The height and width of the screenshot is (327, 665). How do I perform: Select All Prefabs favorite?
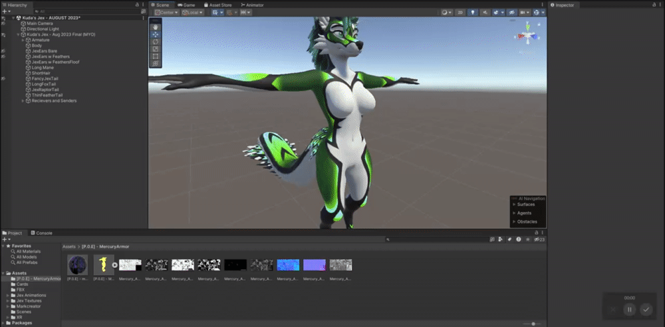coord(27,263)
